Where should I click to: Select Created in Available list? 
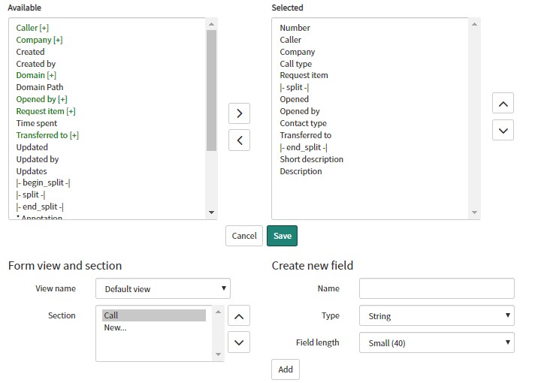pos(30,52)
